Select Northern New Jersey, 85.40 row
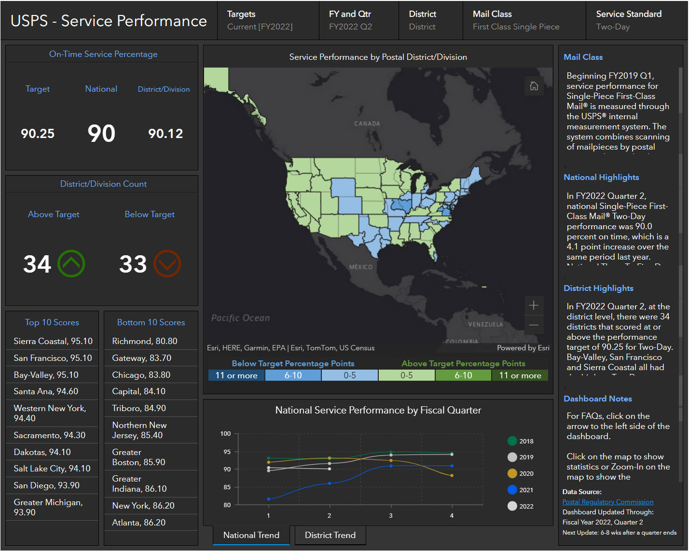Viewport: 689px width, 552px height. pos(151,430)
